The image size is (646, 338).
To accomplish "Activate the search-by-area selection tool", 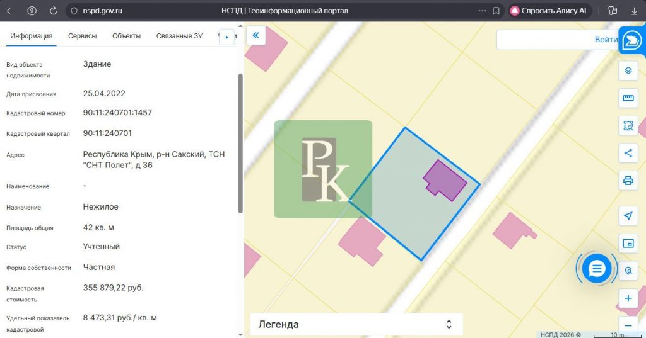I will tap(628, 125).
